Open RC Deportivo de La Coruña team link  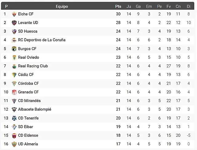tap(42, 40)
